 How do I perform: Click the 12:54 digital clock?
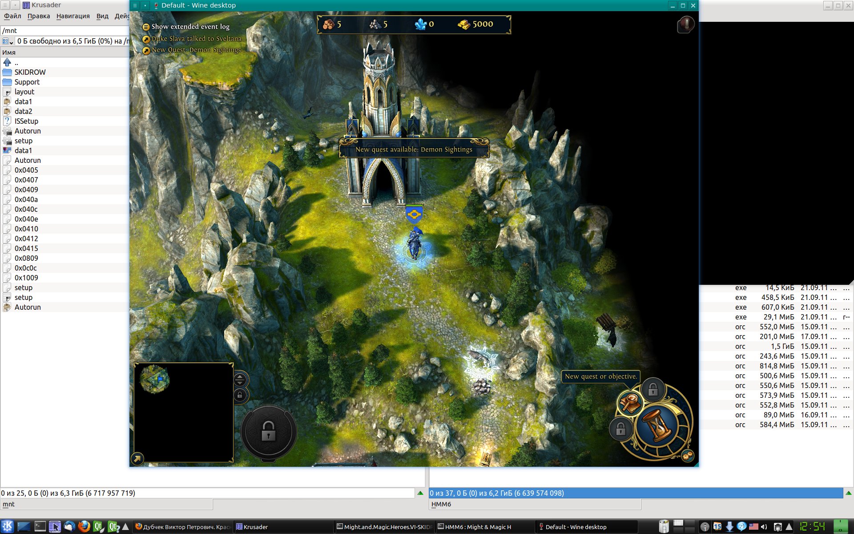(812, 527)
